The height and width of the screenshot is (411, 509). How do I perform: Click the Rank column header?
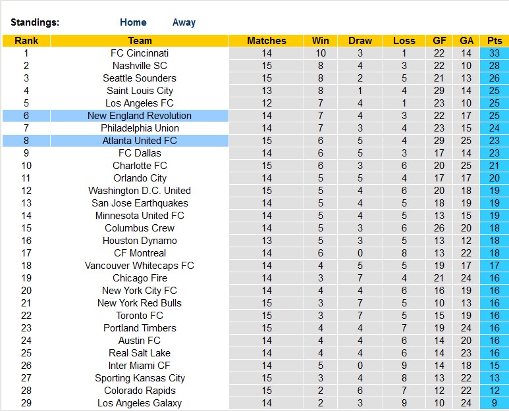click(26, 41)
